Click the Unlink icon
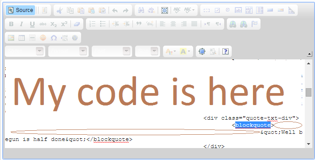 (x=244, y=24)
